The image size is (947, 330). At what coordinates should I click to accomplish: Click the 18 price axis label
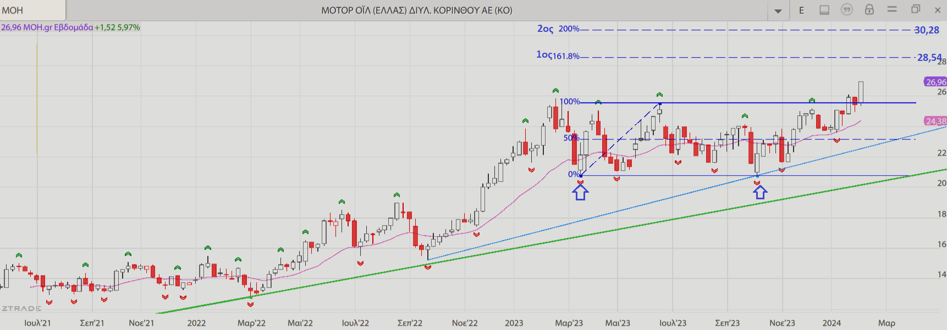pos(942,214)
